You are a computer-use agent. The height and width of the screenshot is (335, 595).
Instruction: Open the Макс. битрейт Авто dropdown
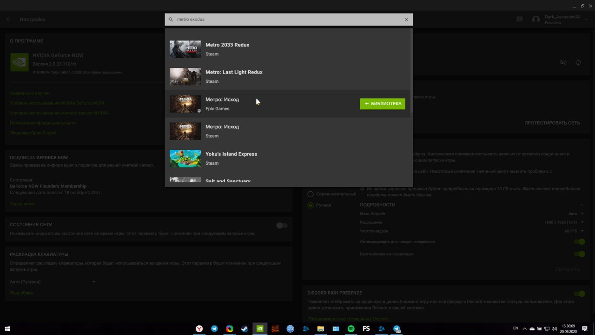point(576,214)
